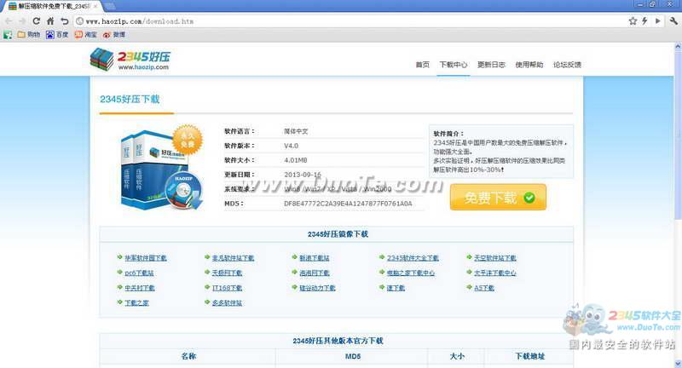
Task: Click the 2345好压 site logo
Action: pos(130,60)
